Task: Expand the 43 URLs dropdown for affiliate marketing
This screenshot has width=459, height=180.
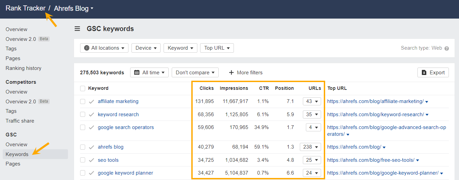Action: 312,101
